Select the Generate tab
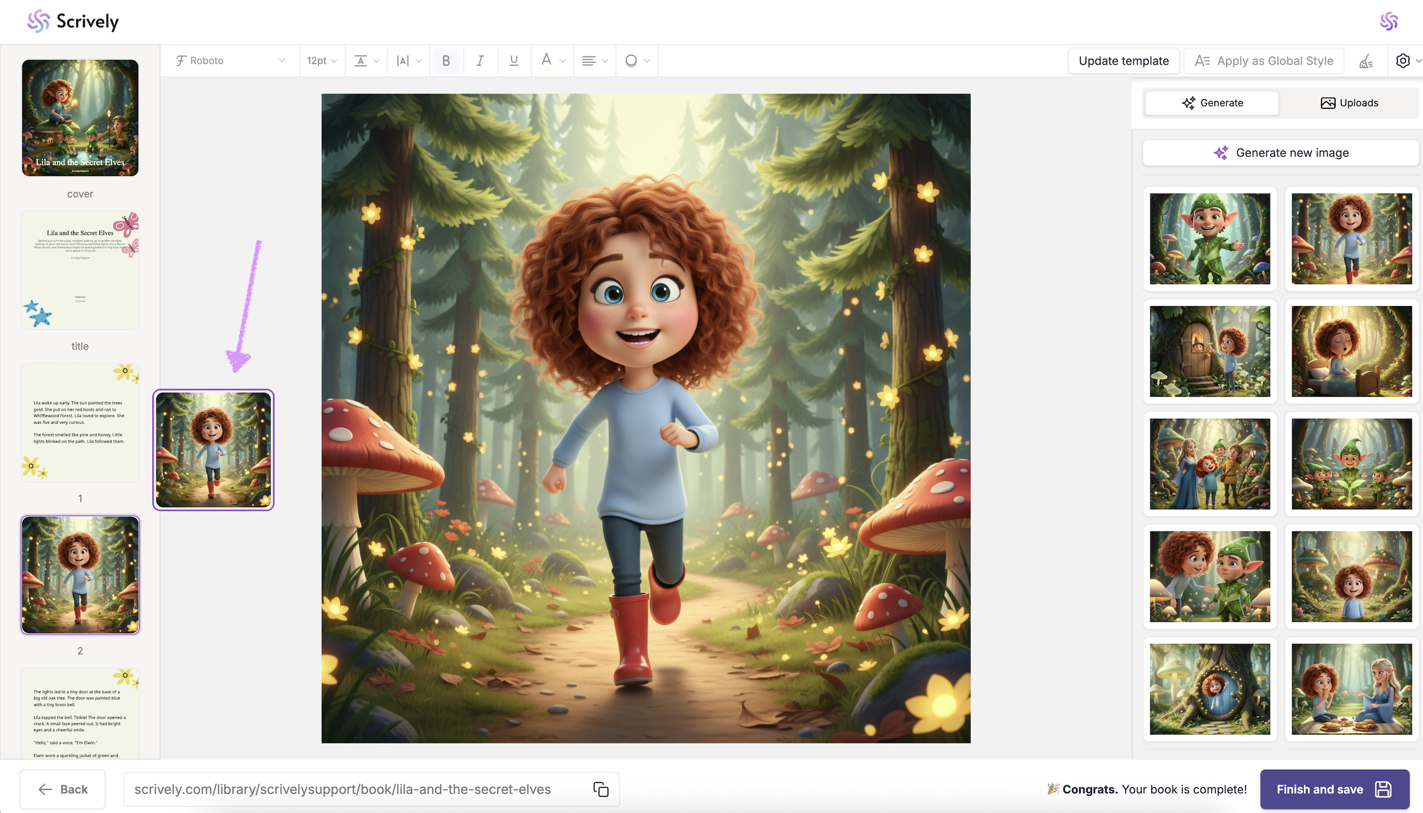1423x813 pixels. pos(1212,103)
